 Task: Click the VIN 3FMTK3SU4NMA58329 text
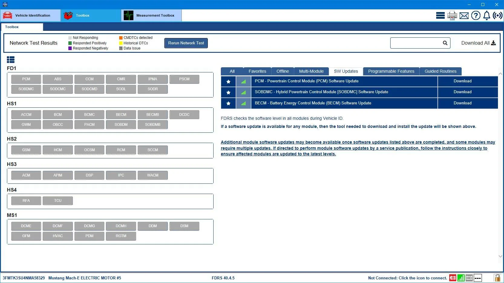[x=24, y=278]
